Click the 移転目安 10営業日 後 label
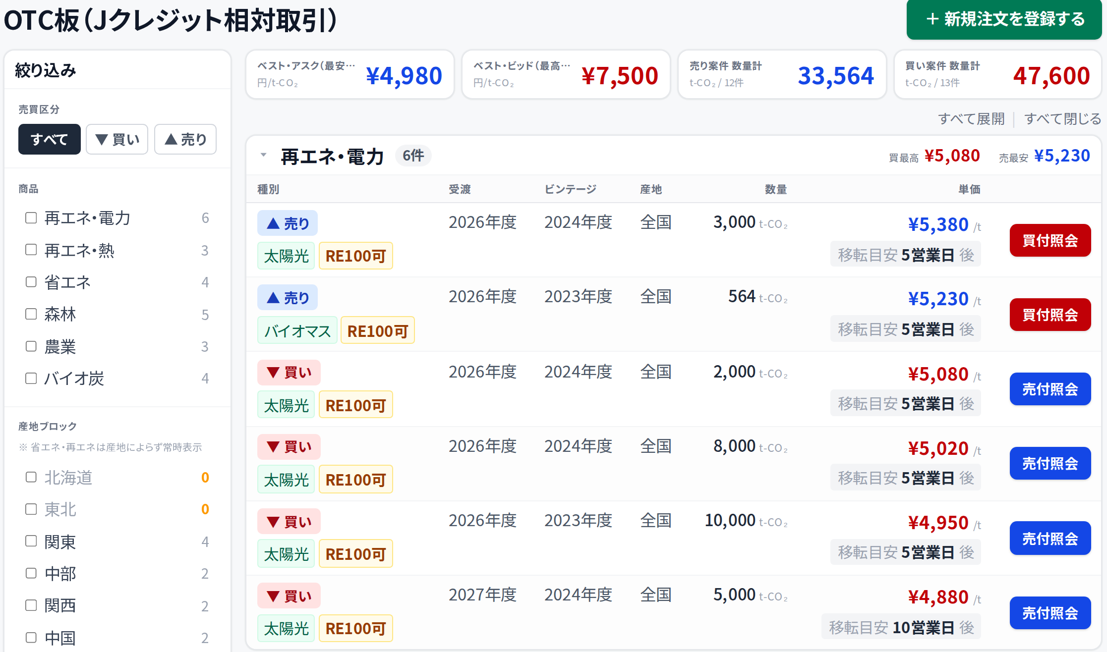Image resolution: width=1107 pixels, height=652 pixels. [901, 627]
